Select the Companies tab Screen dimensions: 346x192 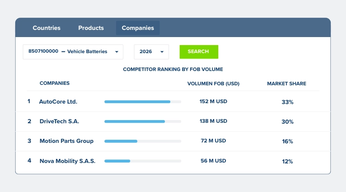(138, 28)
